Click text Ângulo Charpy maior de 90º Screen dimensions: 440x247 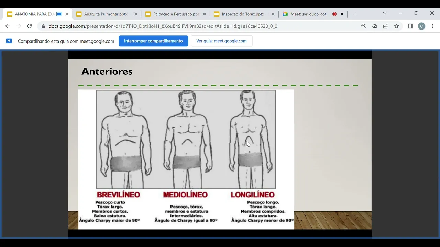tap(110, 221)
